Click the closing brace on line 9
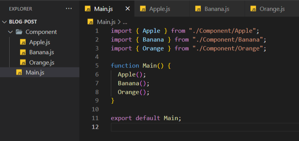Image resolution: width=299 pixels, height=141 pixels. point(113,101)
